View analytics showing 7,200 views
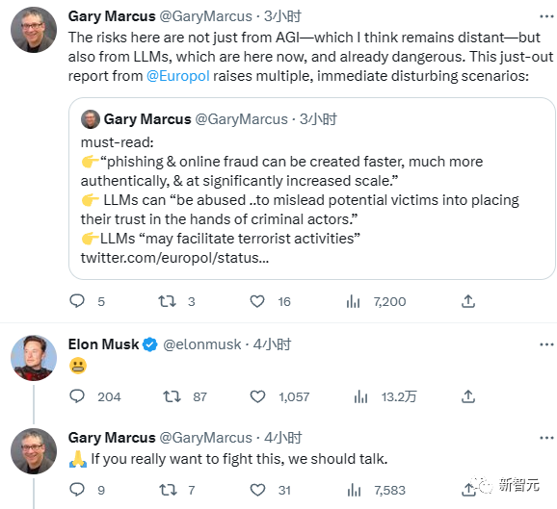Screen dimensions: 557x509 click(x=353, y=302)
